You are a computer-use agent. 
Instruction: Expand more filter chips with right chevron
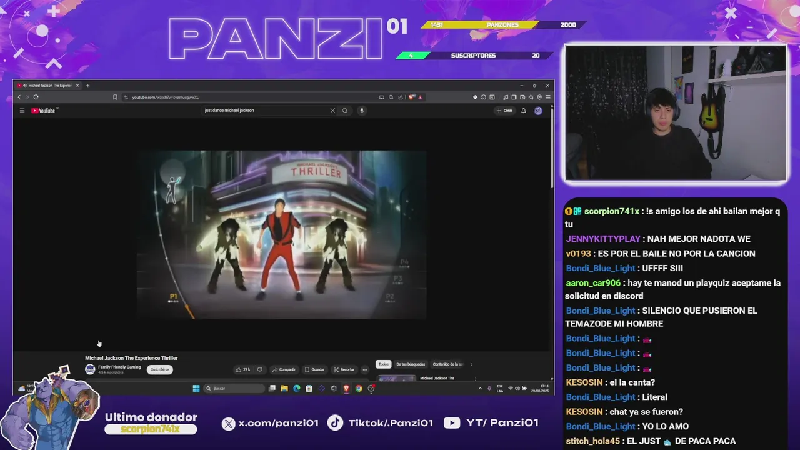pos(471,364)
